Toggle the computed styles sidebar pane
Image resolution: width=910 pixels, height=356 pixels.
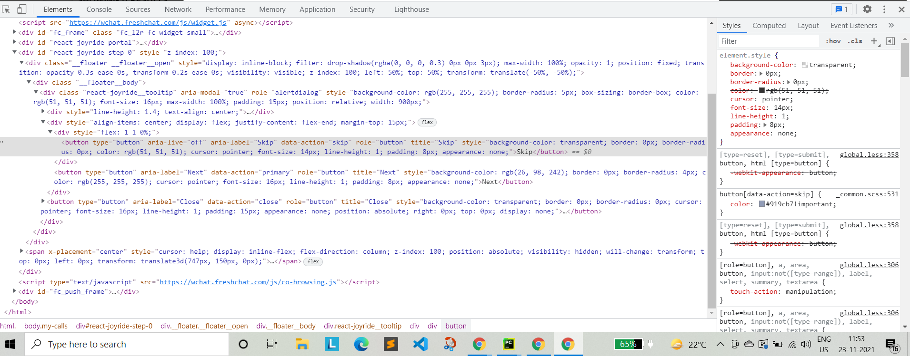pyautogui.click(x=890, y=41)
